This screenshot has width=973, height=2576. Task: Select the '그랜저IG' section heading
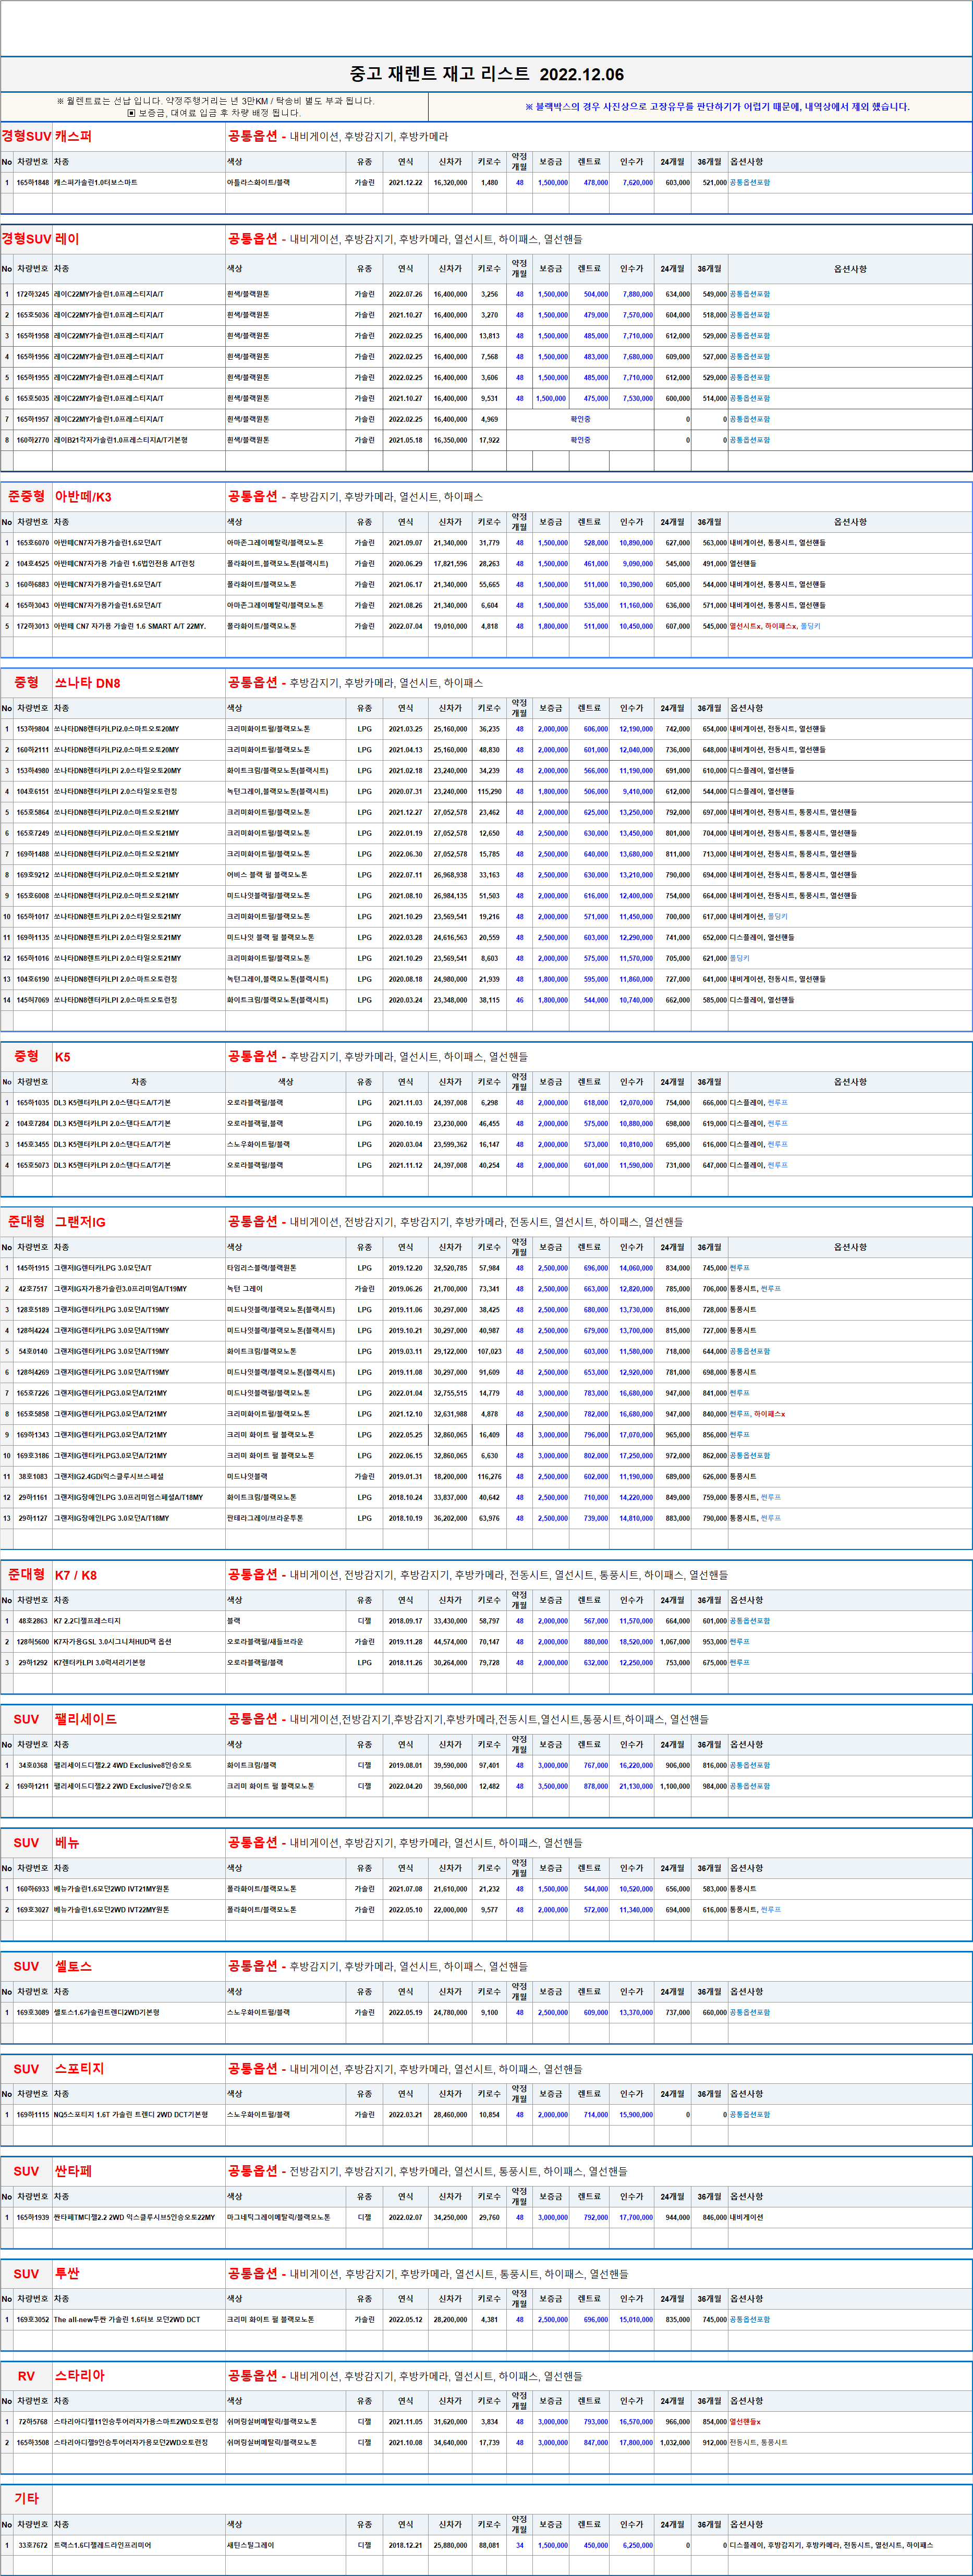click(x=80, y=1222)
